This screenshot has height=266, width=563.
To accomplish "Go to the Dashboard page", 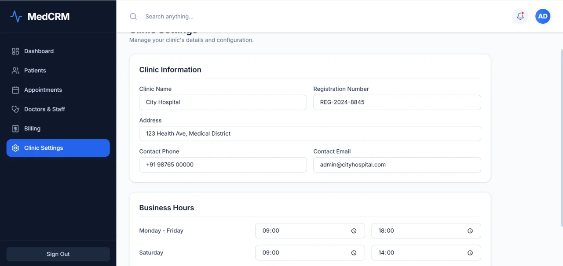I will 58,51.
